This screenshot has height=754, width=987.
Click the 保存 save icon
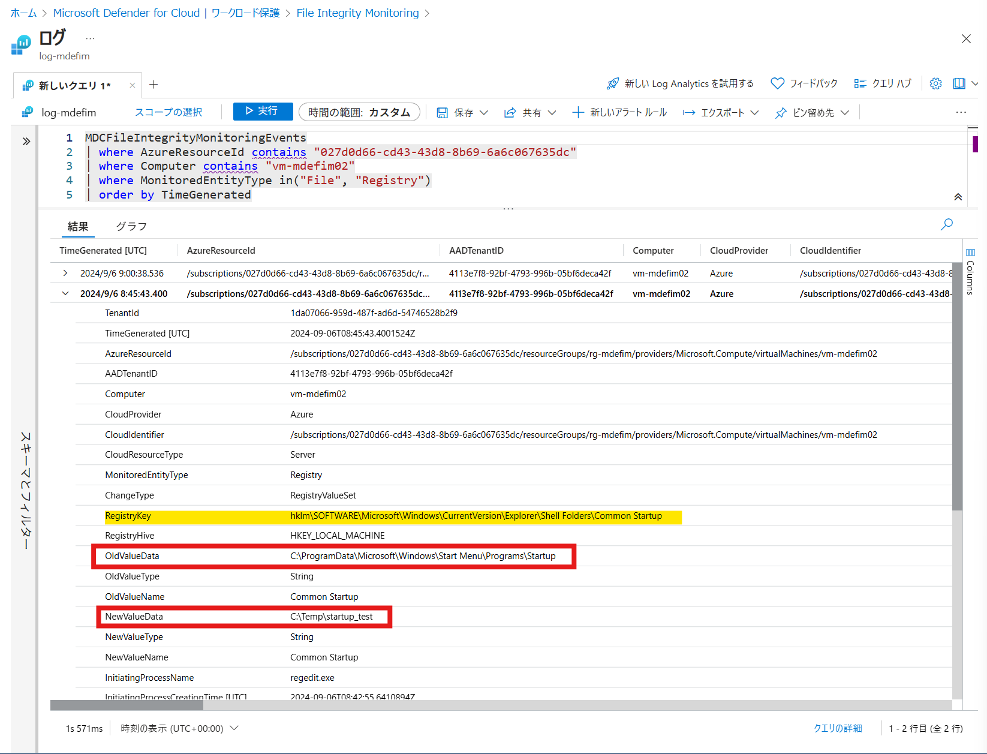[x=442, y=113]
